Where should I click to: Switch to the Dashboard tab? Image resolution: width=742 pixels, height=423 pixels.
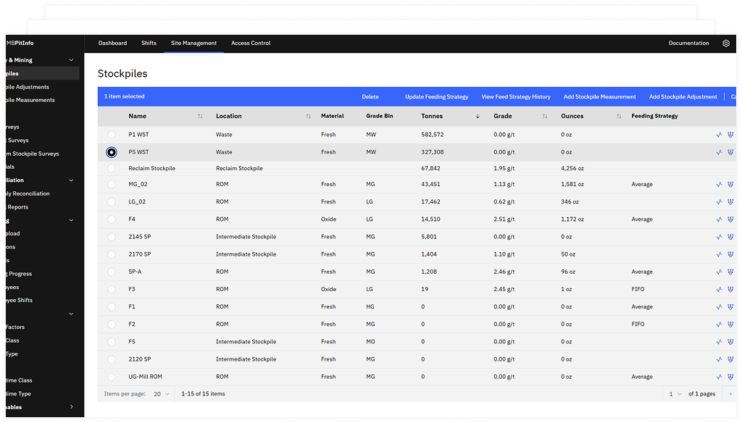[x=112, y=43]
